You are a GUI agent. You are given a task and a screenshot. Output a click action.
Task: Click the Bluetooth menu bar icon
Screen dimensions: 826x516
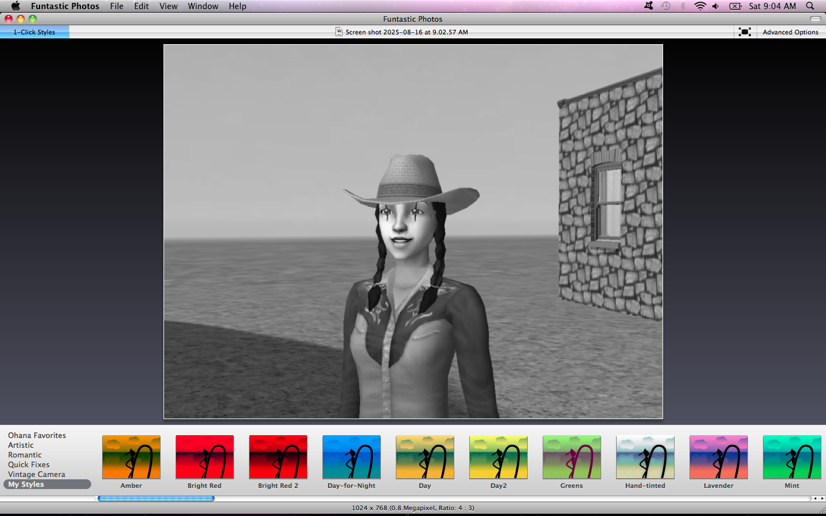pyautogui.click(x=683, y=6)
